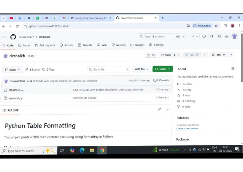Open the Security tab

[119, 45]
